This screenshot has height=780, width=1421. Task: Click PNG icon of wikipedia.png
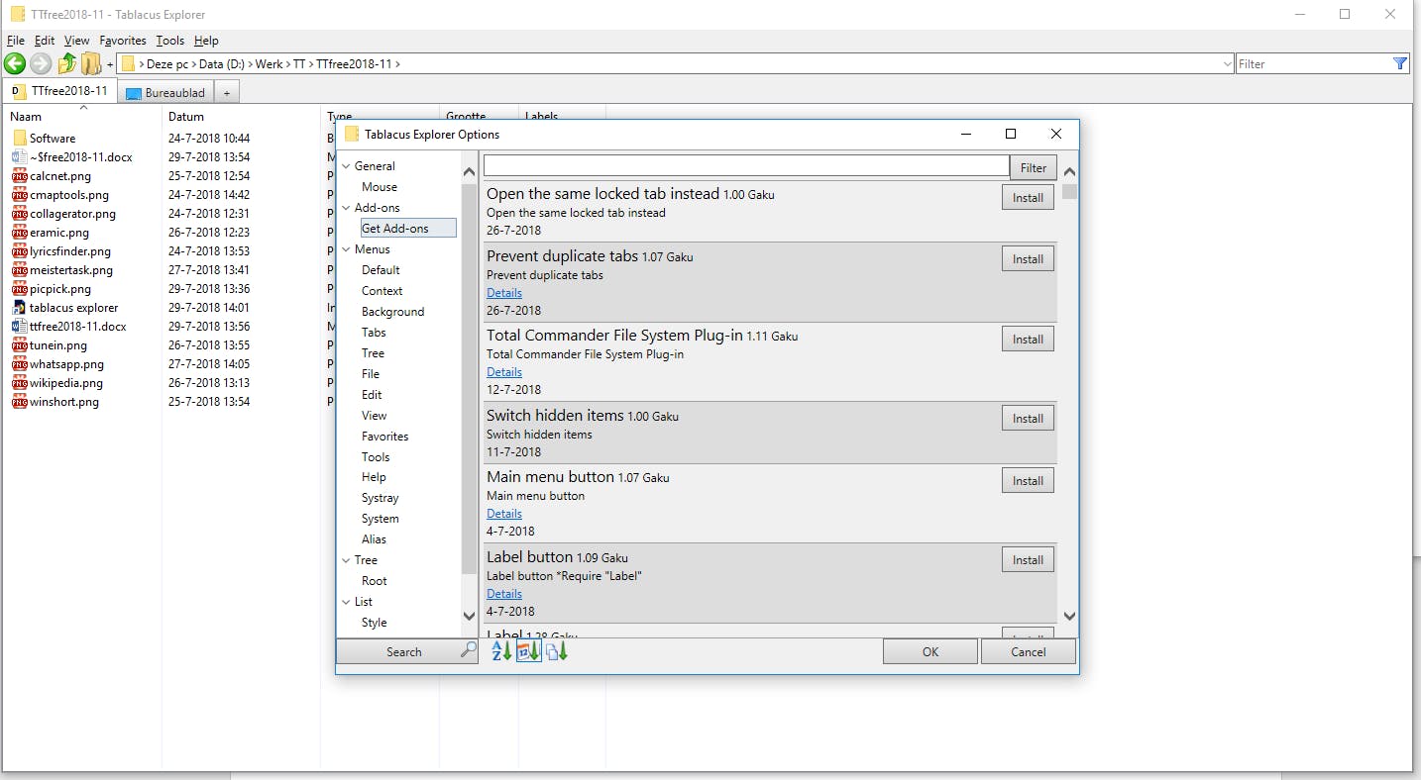click(20, 383)
